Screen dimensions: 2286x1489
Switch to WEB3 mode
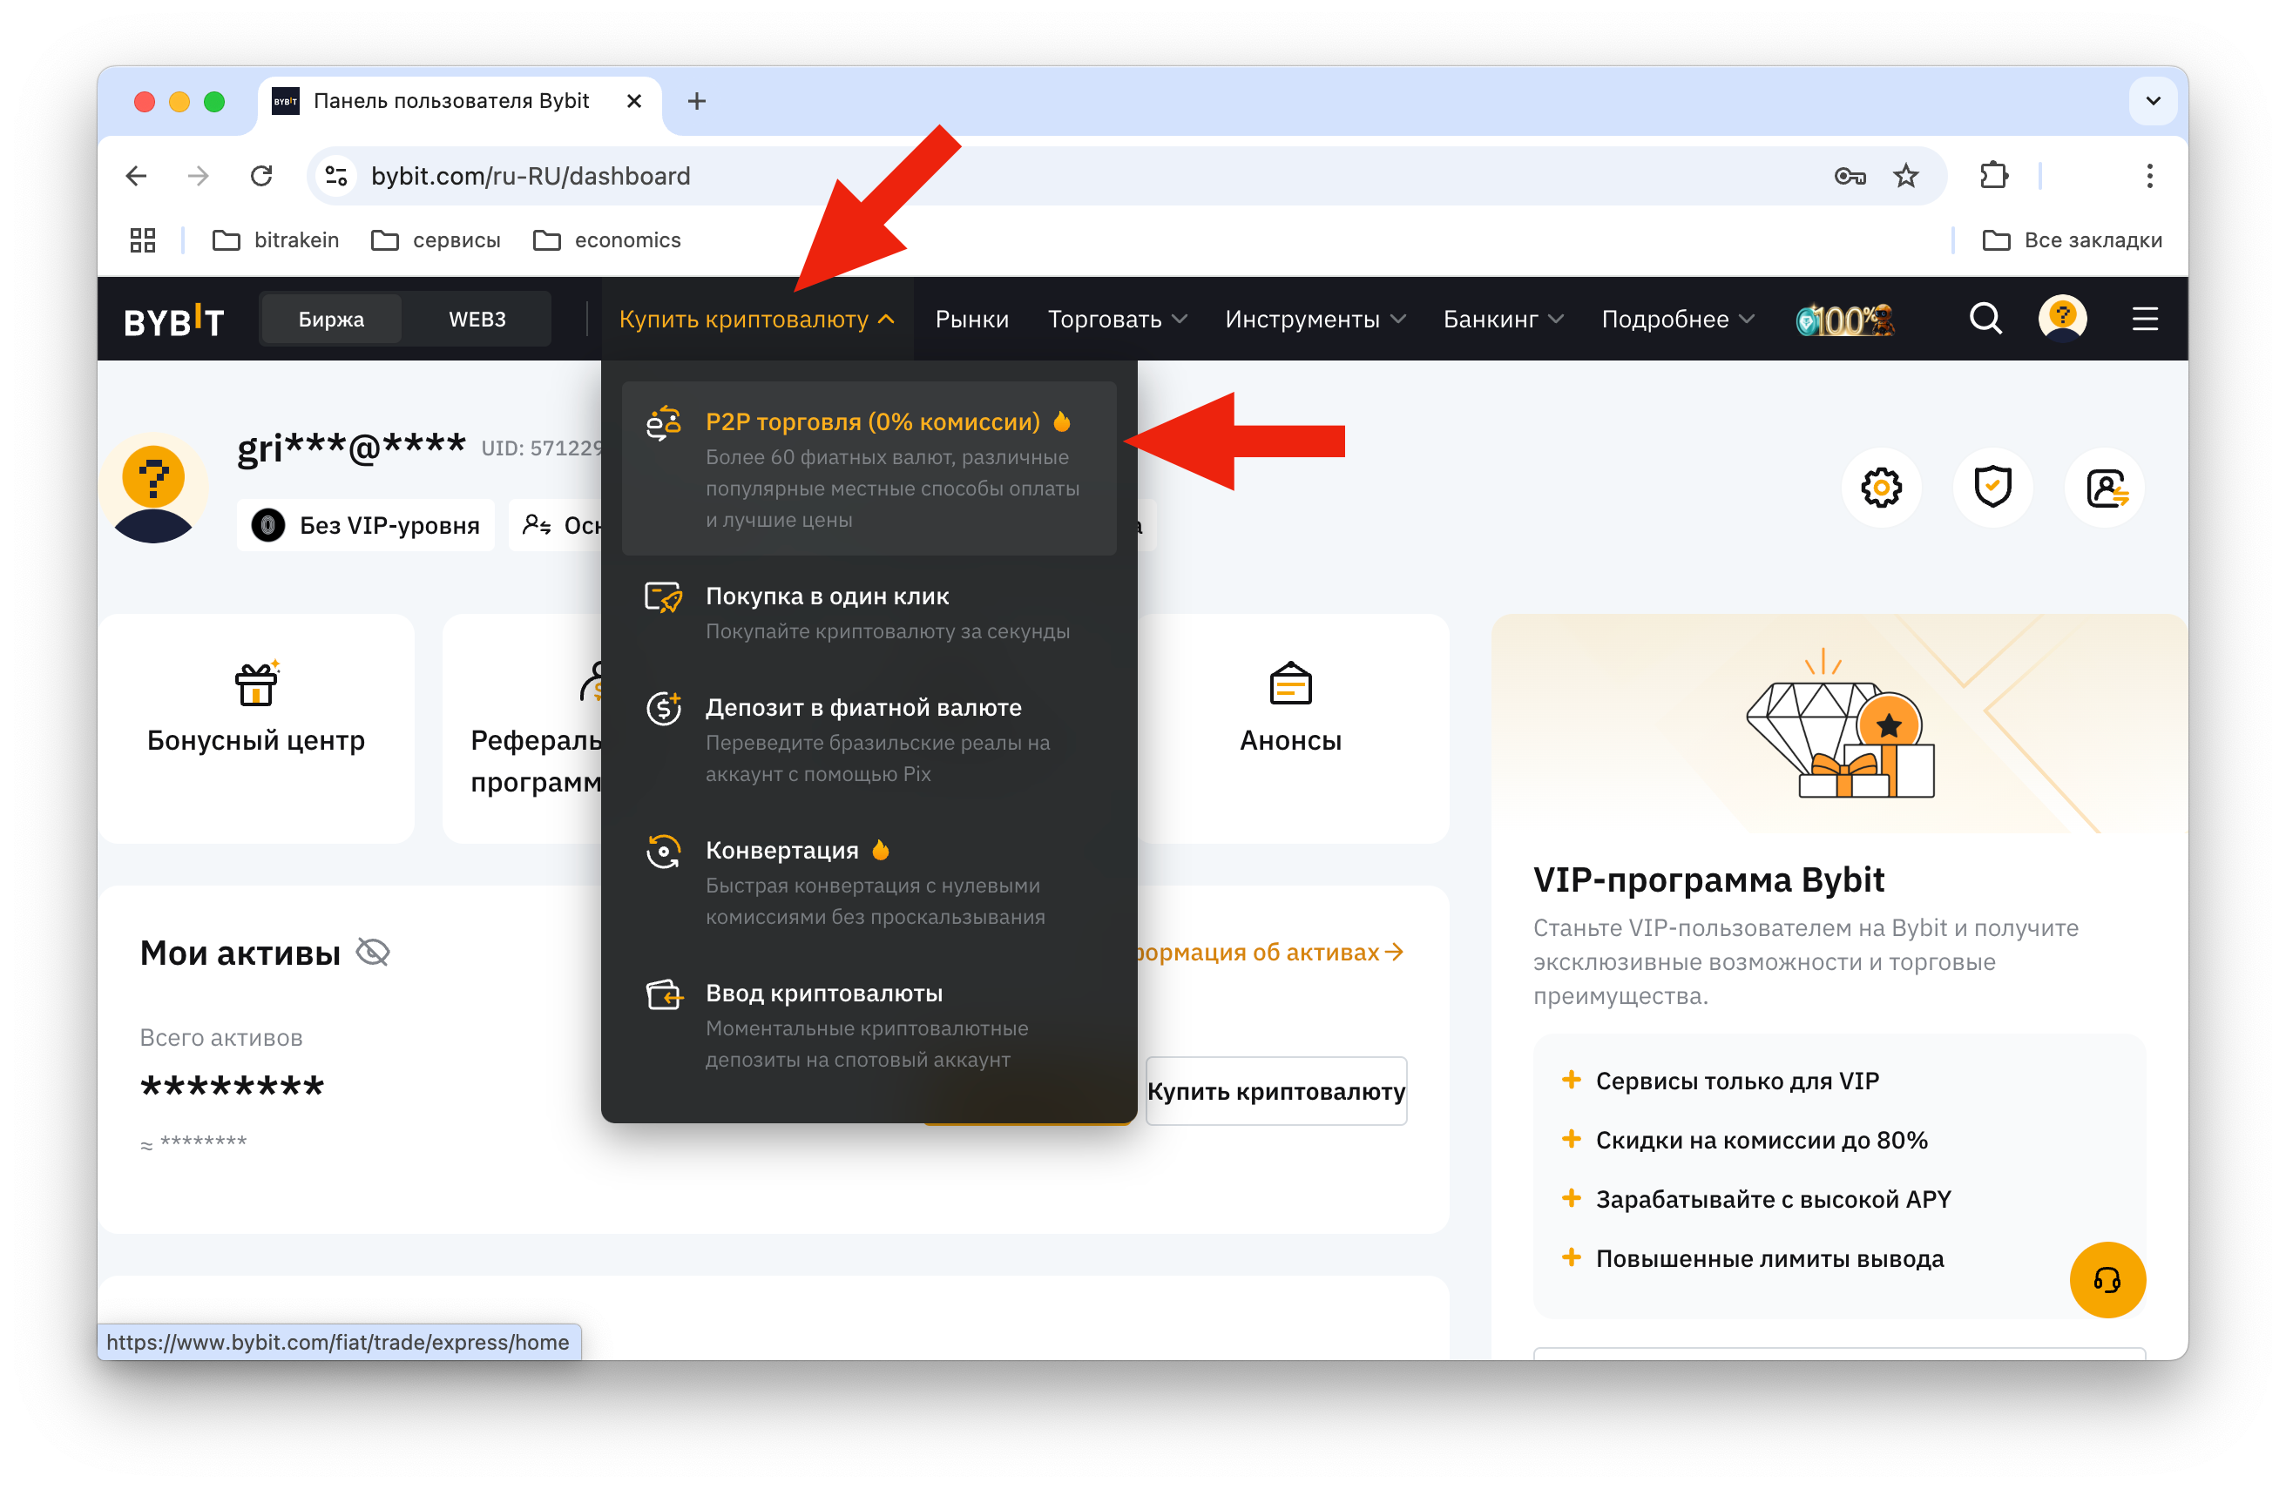coord(477,319)
